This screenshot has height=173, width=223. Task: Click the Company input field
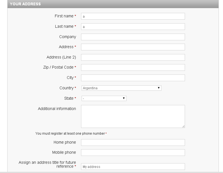click(x=133, y=37)
